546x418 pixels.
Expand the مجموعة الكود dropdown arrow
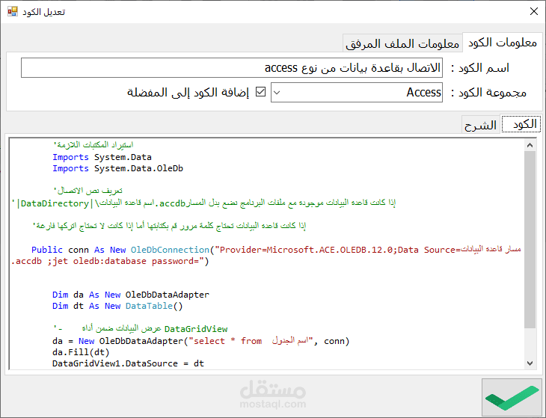[276, 93]
